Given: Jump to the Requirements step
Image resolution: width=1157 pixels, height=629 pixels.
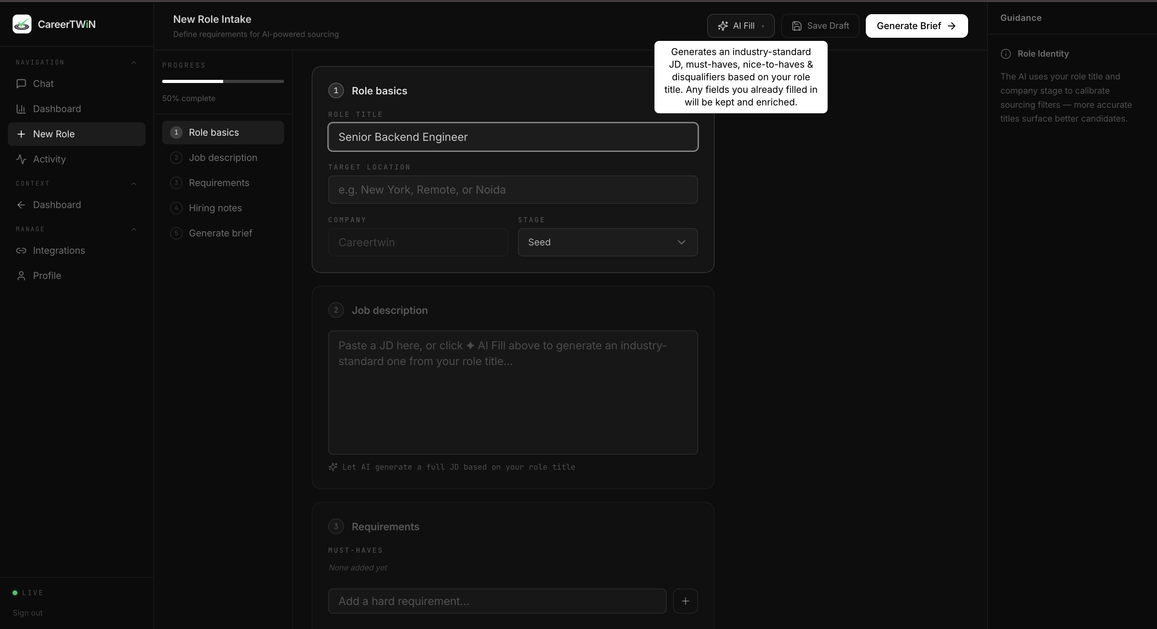Looking at the screenshot, I should pos(223,183).
